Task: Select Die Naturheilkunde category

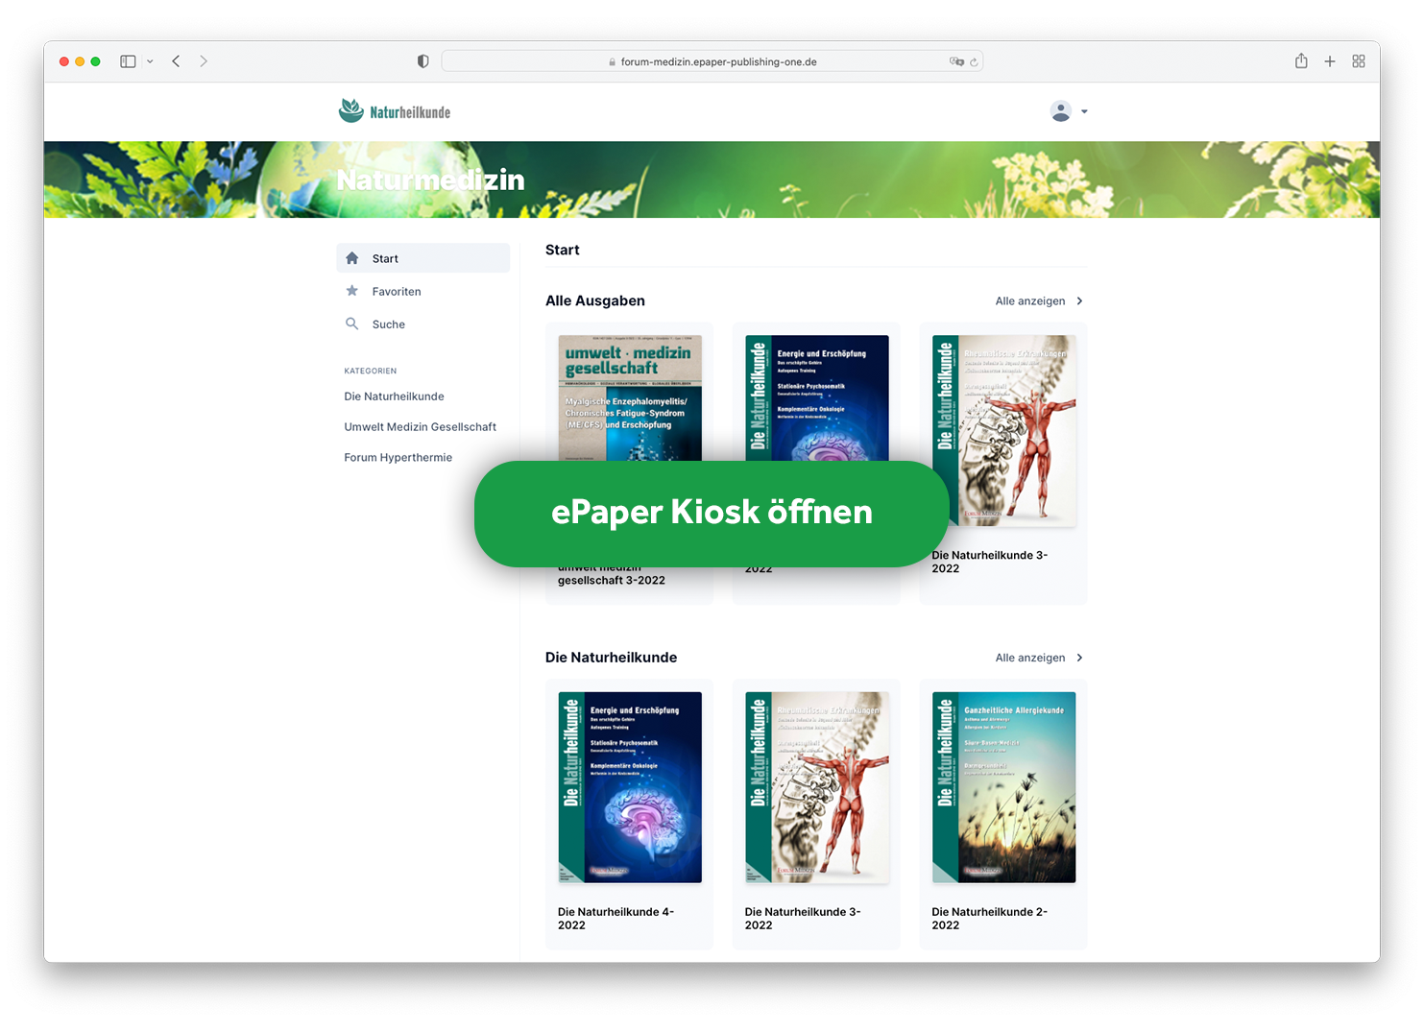Action: (x=394, y=396)
